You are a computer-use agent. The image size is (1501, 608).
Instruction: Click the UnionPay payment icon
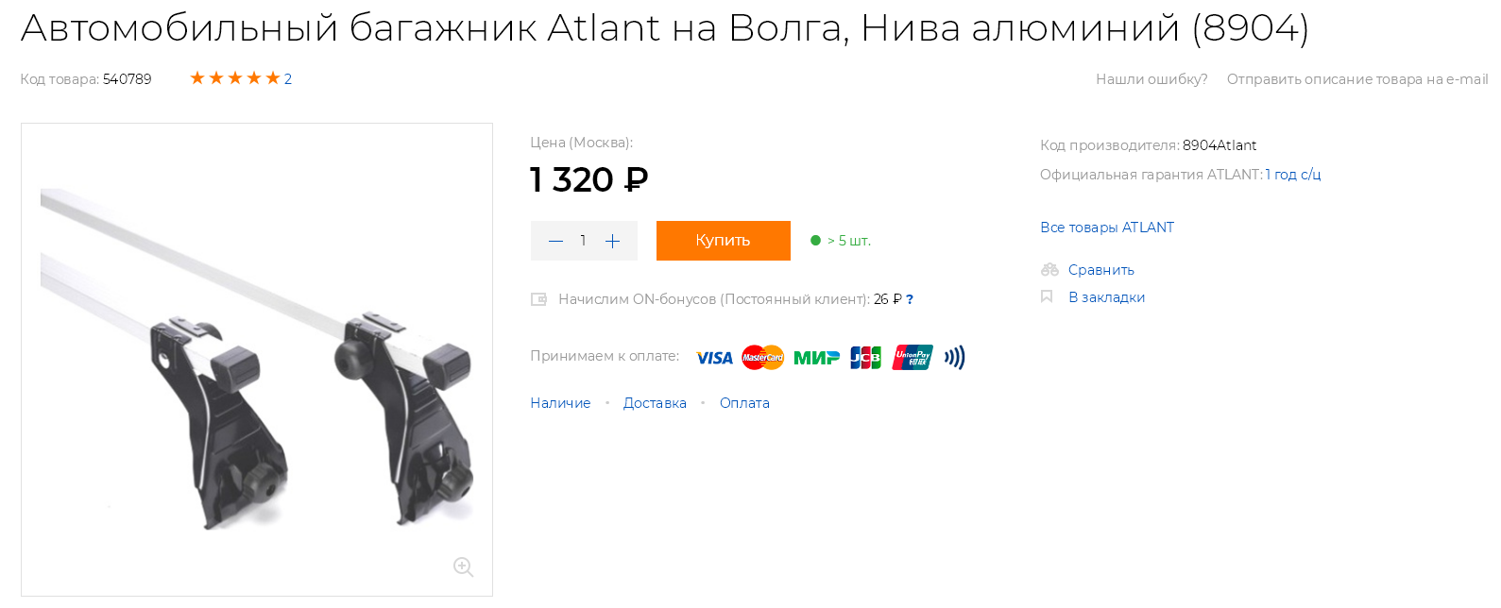(913, 358)
